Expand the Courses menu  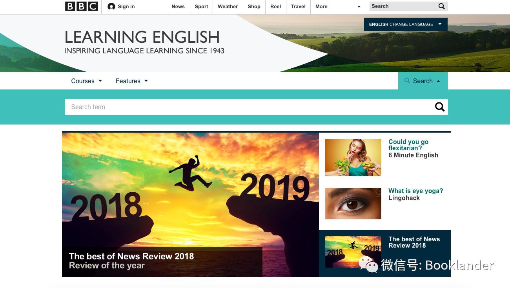(x=86, y=81)
